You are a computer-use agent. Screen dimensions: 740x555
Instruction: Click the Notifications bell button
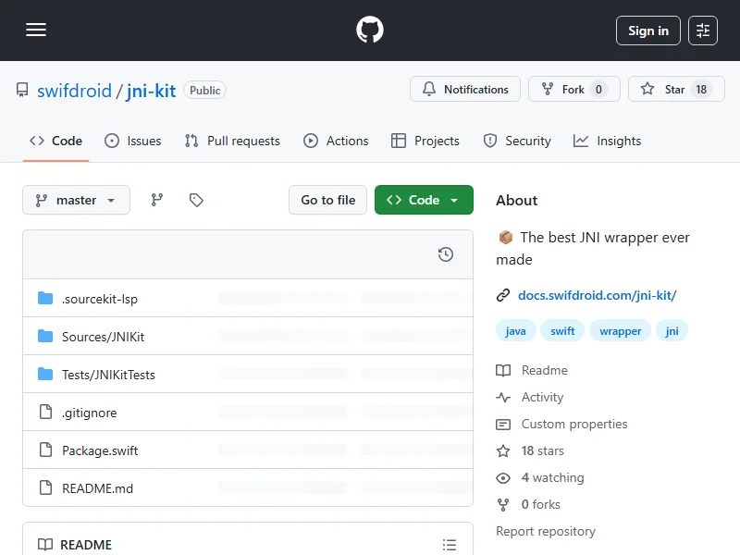click(465, 90)
